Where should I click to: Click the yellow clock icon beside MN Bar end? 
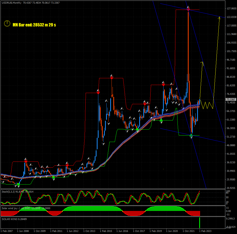coord(7,24)
